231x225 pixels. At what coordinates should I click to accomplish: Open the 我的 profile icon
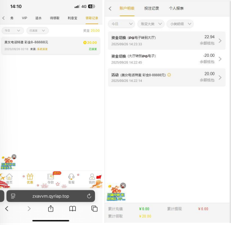(x=92, y=177)
